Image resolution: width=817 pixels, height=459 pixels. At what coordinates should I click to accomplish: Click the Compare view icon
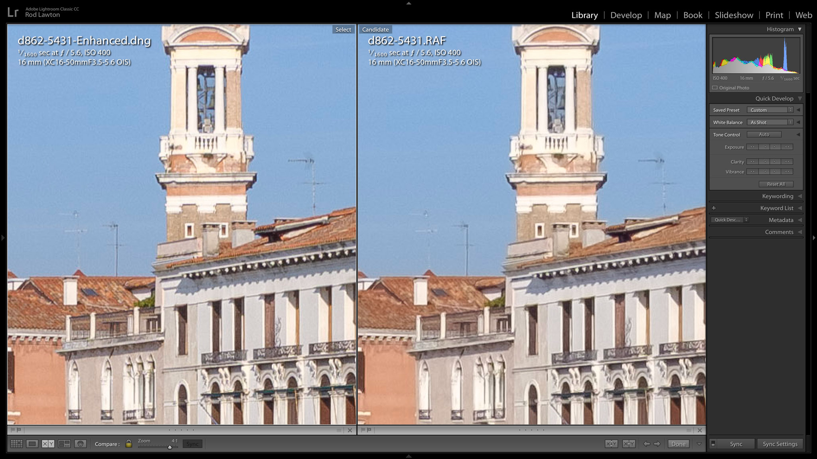click(x=48, y=443)
